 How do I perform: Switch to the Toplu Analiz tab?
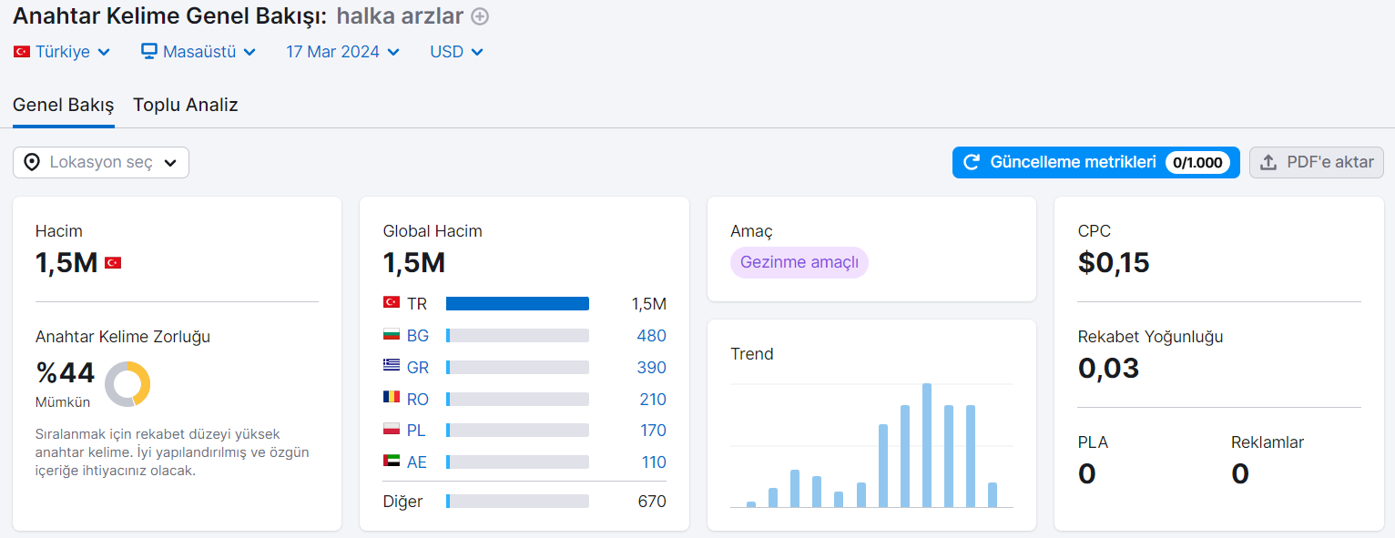[x=186, y=105]
